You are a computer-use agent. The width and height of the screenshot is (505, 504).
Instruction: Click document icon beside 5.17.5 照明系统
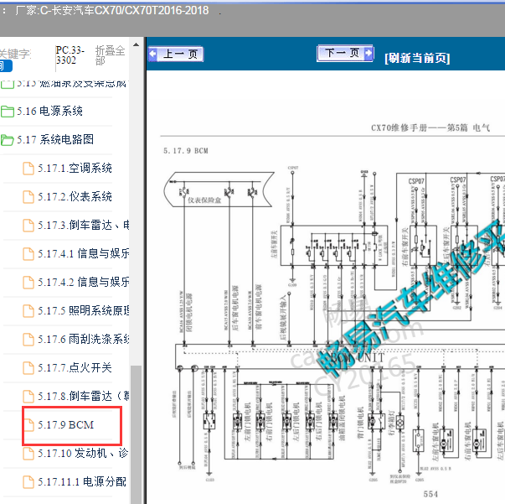pyautogui.click(x=28, y=311)
